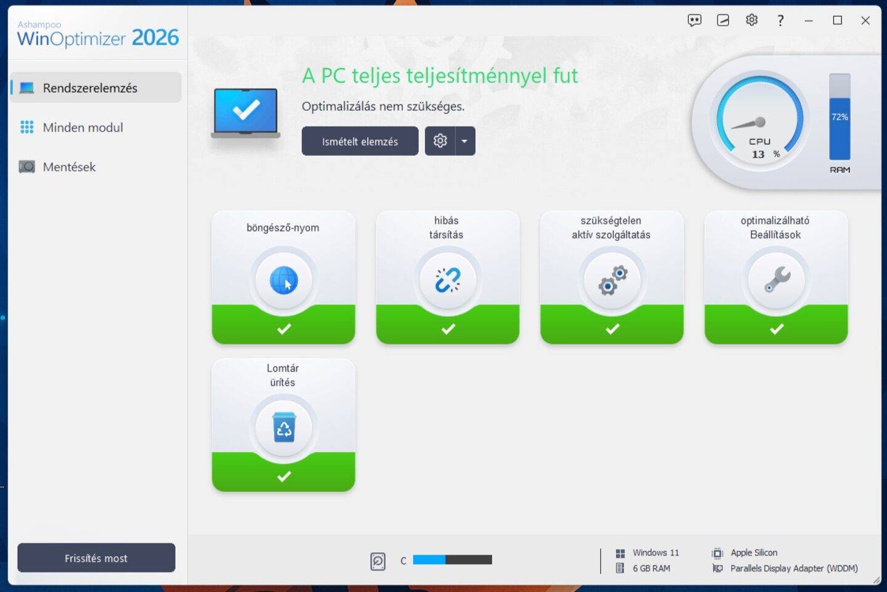Click the broken link invalid shortcuts icon
Viewport: 887px width, 592px height.
[448, 280]
